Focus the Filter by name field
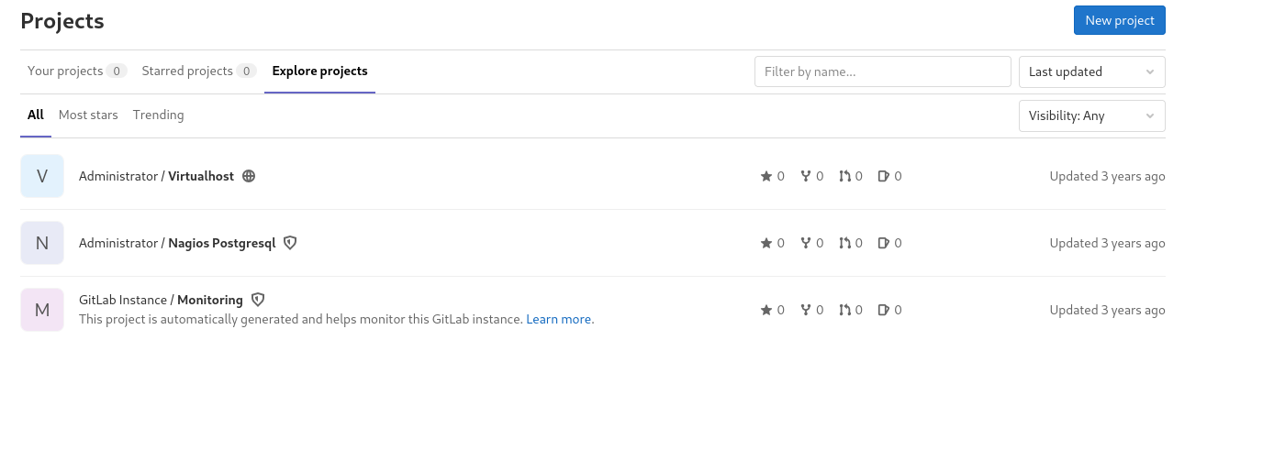The image size is (1274, 461). (882, 71)
